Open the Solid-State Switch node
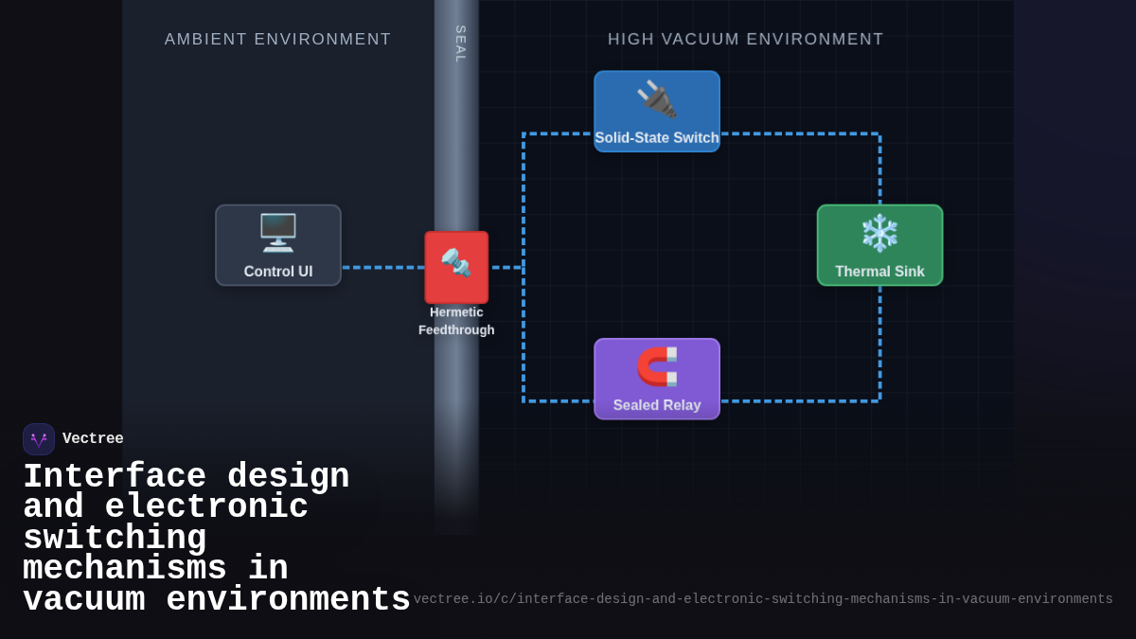Viewport: 1136px width, 639px height. (x=656, y=111)
